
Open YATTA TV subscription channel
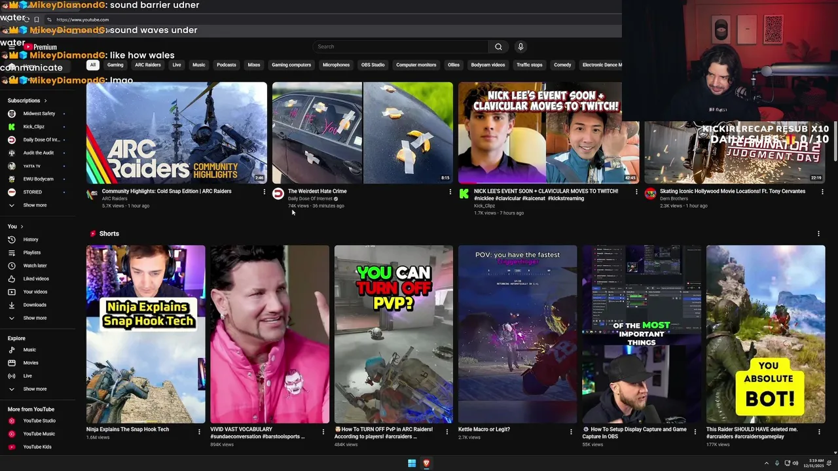32,166
